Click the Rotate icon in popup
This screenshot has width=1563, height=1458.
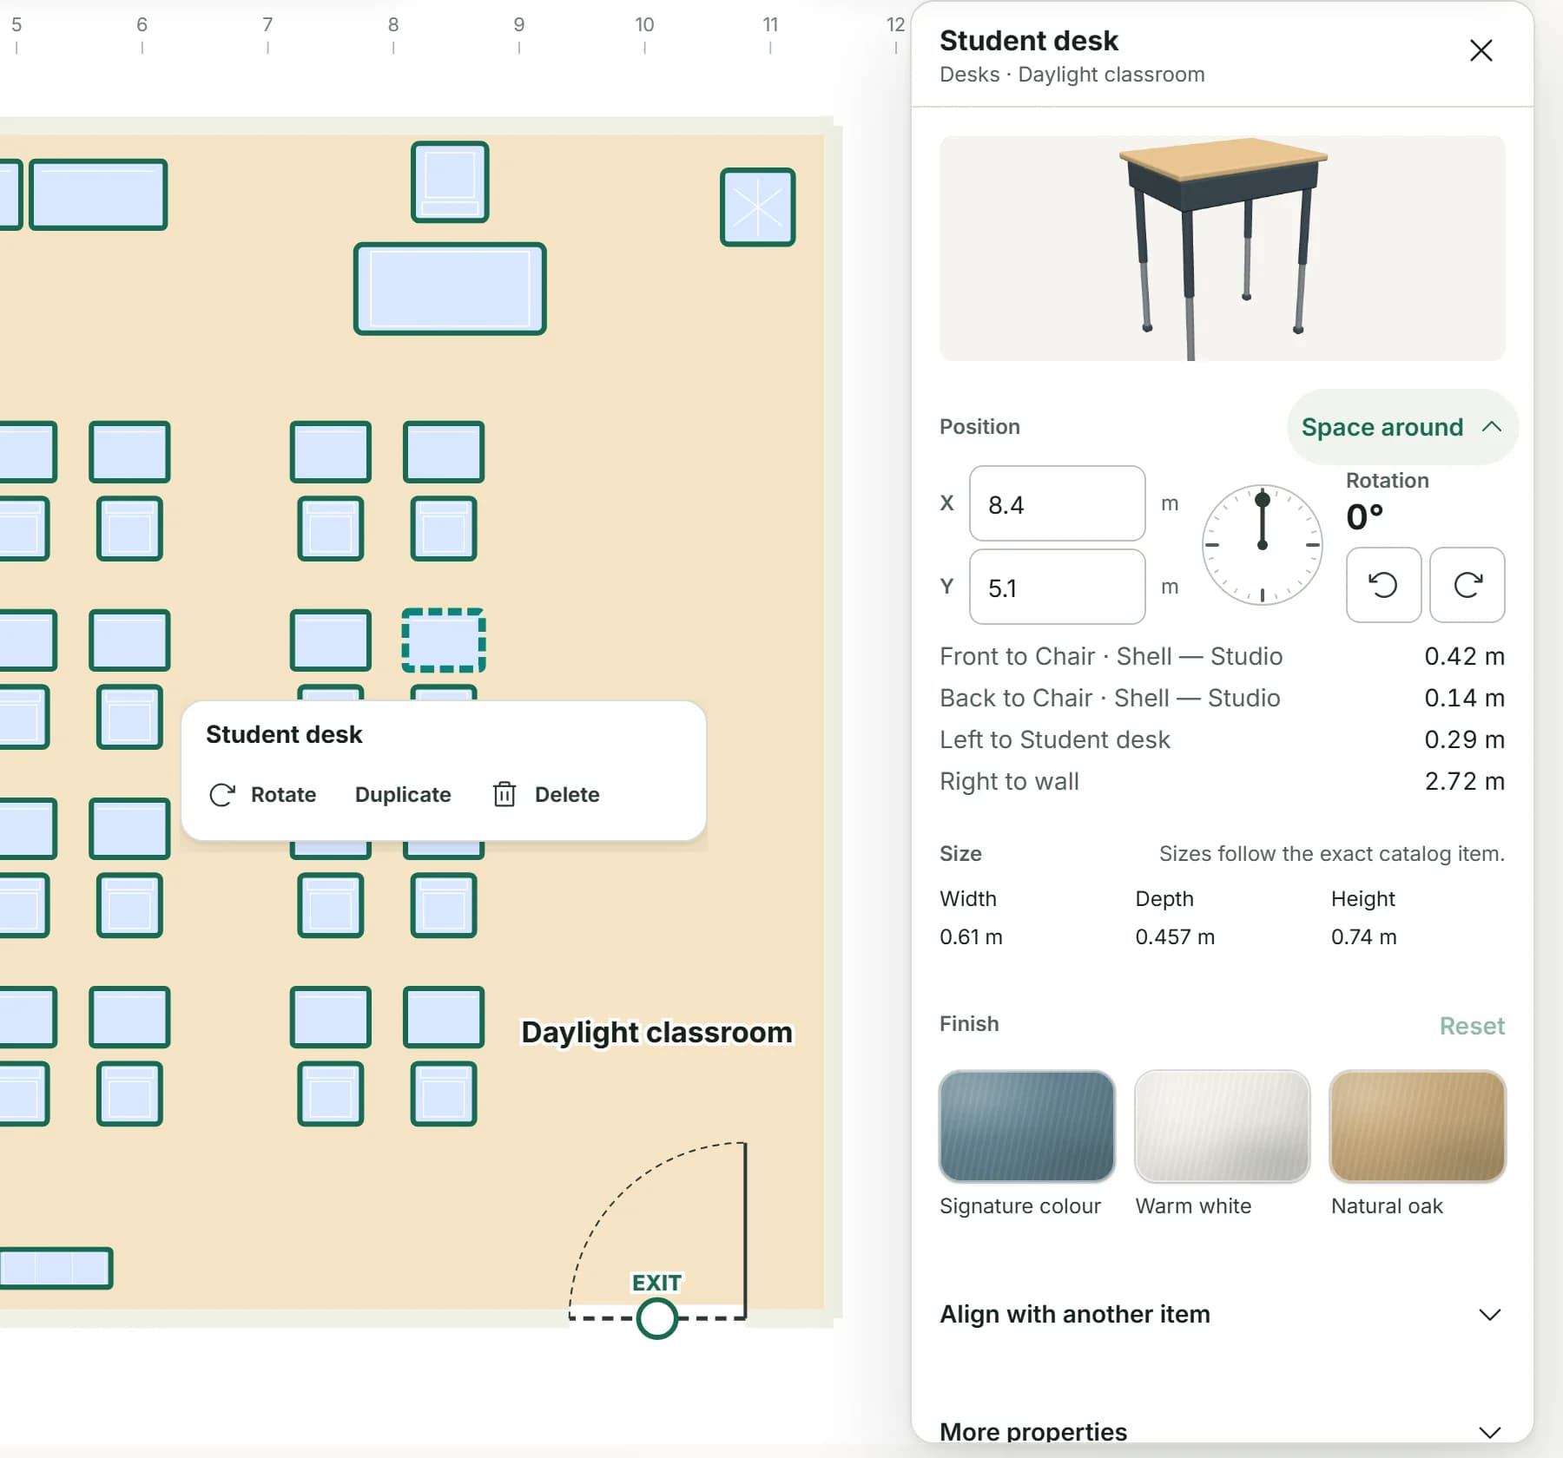(222, 795)
